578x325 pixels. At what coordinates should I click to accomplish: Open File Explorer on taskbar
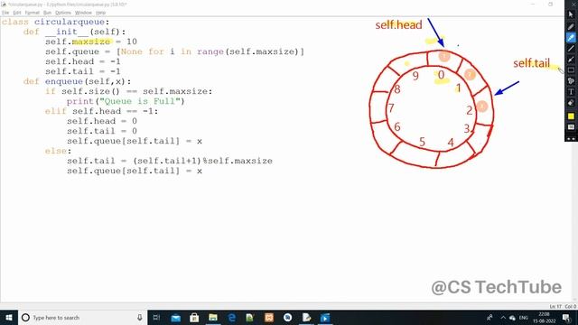click(213, 318)
